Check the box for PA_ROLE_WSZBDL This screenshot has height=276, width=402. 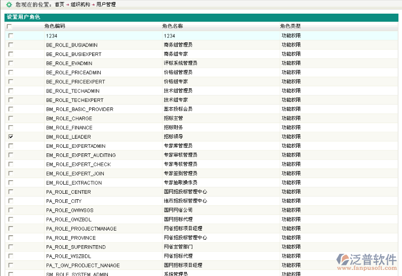(x=11, y=256)
